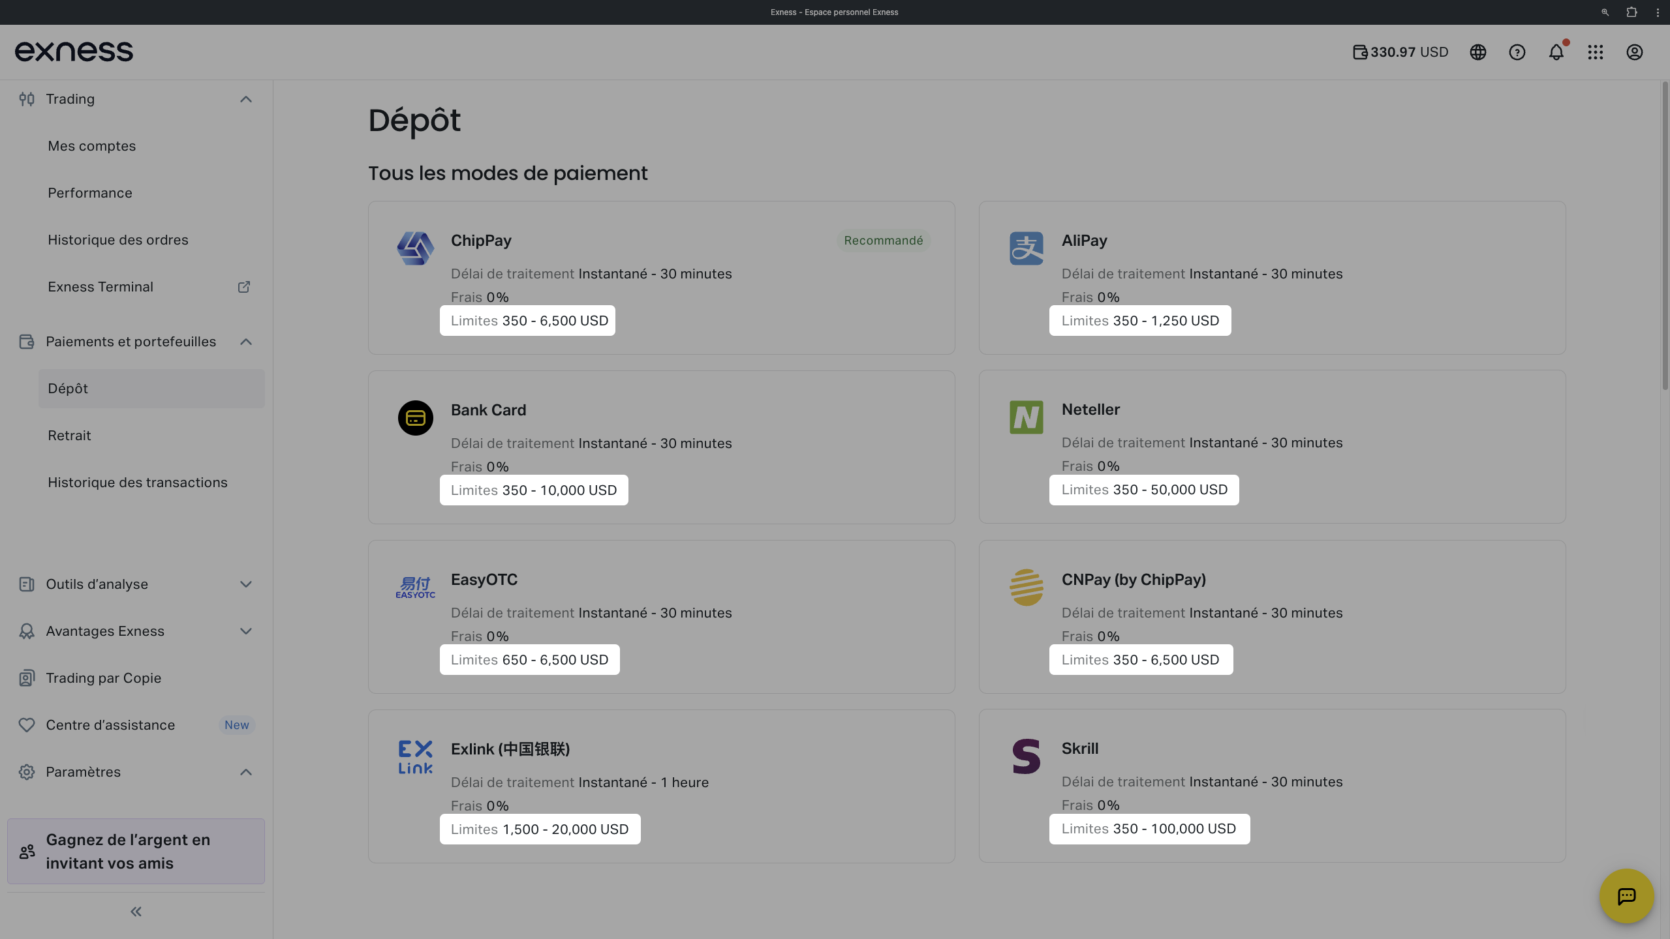Select Dépôt in the sidebar

point(151,389)
